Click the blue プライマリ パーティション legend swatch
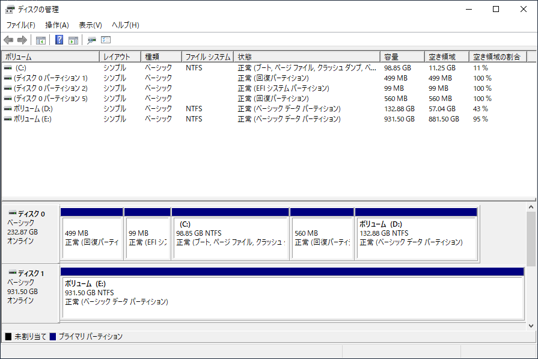Image resolution: width=538 pixels, height=359 pixels. pos(53,337)
